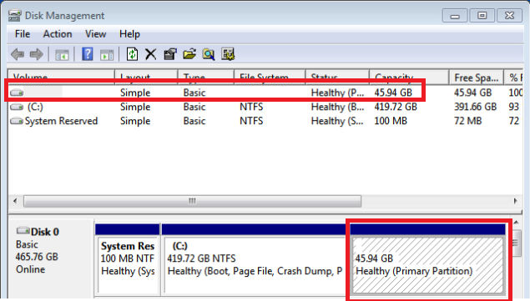This screenshot has height=301, width=530.
Task: Click the (C:) volume drive icon
Action: [17, 107]
